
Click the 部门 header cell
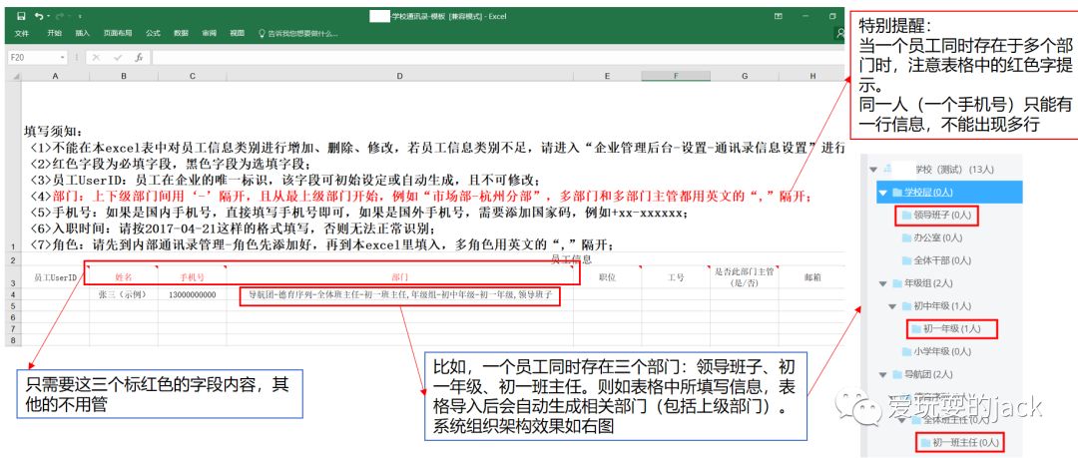tap(400, 277)
